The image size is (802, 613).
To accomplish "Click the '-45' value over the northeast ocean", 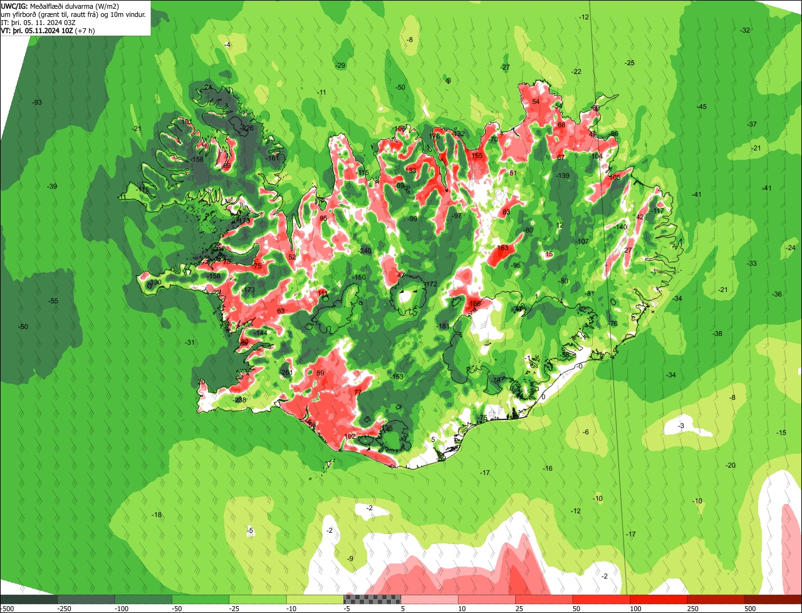I will click(702, 107).
